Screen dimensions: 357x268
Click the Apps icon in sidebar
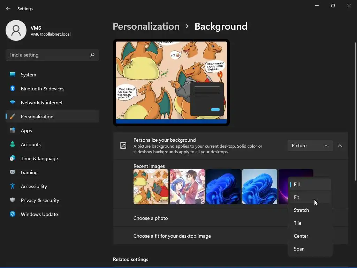13,131
